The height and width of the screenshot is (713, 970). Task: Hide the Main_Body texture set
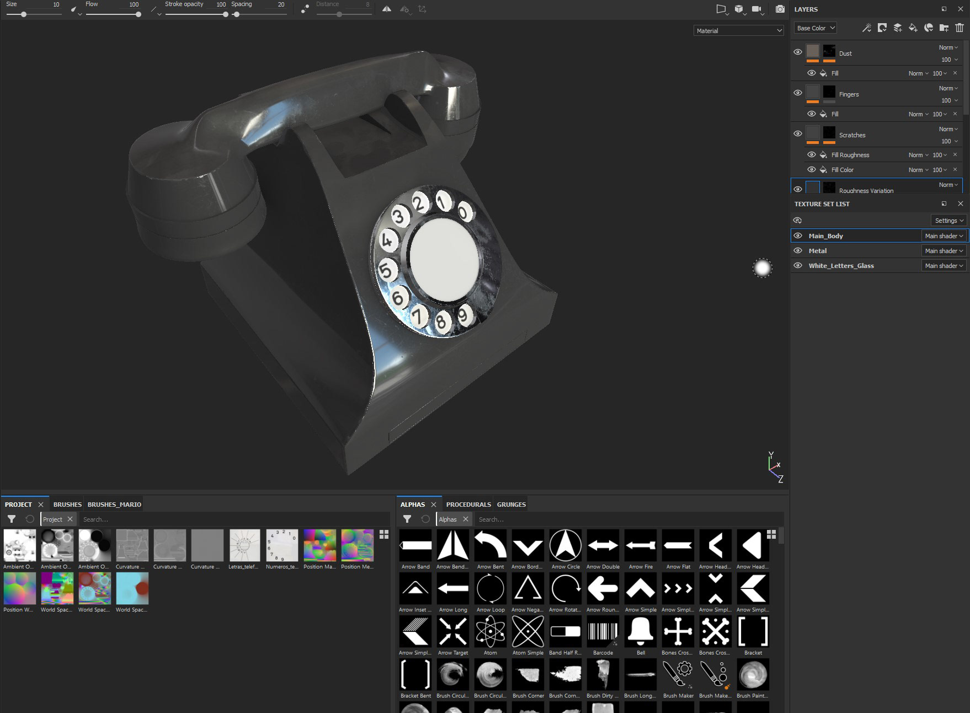[798, 235]
